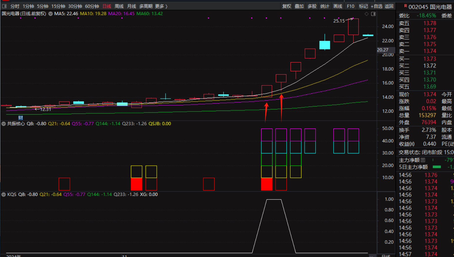The width and height of the screenshot is (454, 257).
Task: Open the 共振核心 indicator dropdown
Action: coord(4,124)
